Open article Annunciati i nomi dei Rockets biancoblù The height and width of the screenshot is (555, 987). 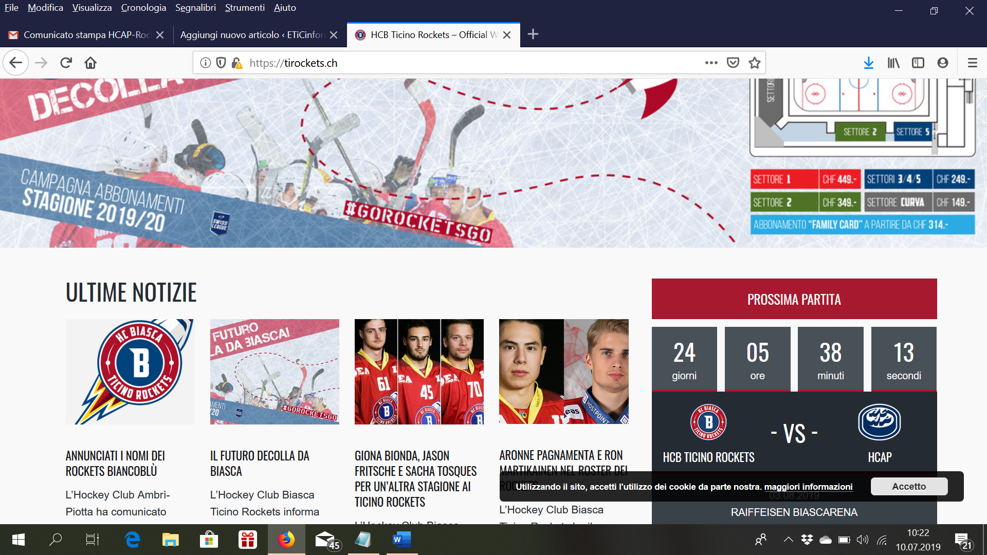pyautogui.click(x=115, y=463)
